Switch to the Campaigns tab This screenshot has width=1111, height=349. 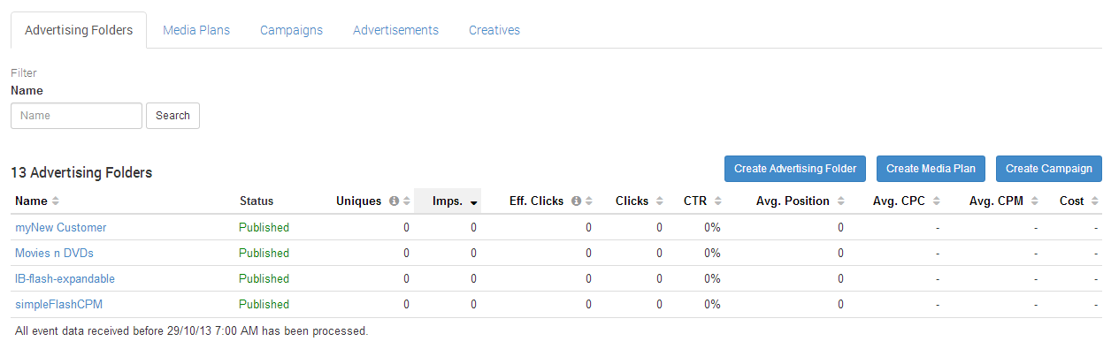[x=291, y=30]
